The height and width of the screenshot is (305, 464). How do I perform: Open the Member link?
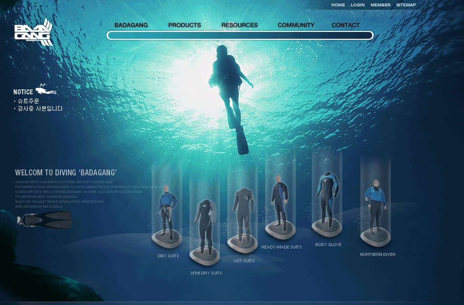[381, 5]
